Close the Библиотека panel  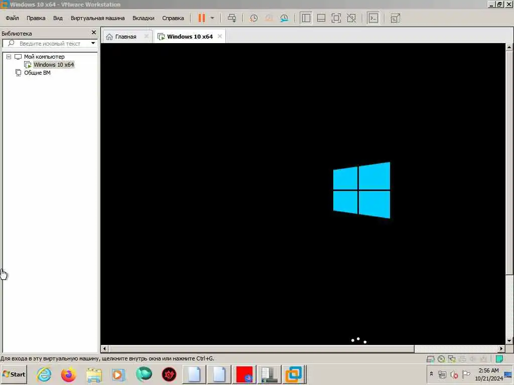tap(94, 33)
